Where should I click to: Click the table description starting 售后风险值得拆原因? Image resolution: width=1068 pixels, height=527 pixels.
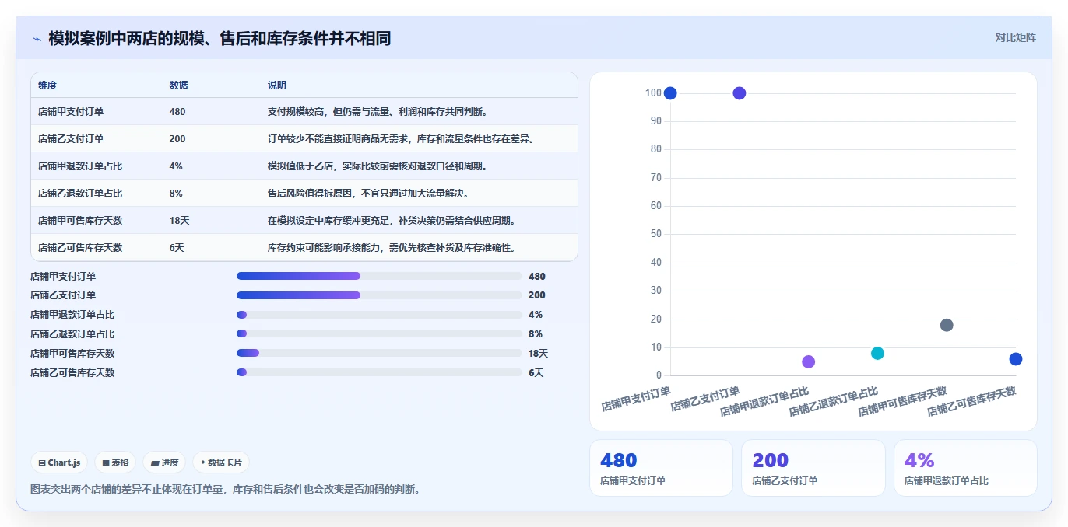(368, 194)
